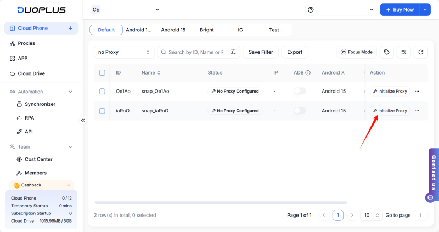Image resolution: width=439 pixels, height=232 pixels.
Task: Open the column settings sliders icon
Action: (x=404, y=52)
